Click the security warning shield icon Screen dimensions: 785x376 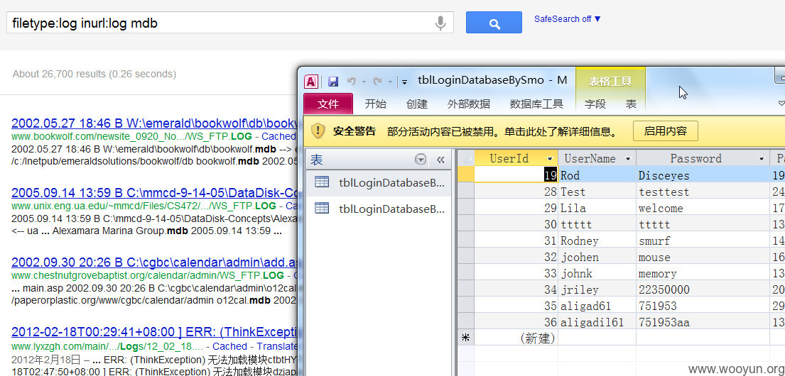click(x=318, y=131)
